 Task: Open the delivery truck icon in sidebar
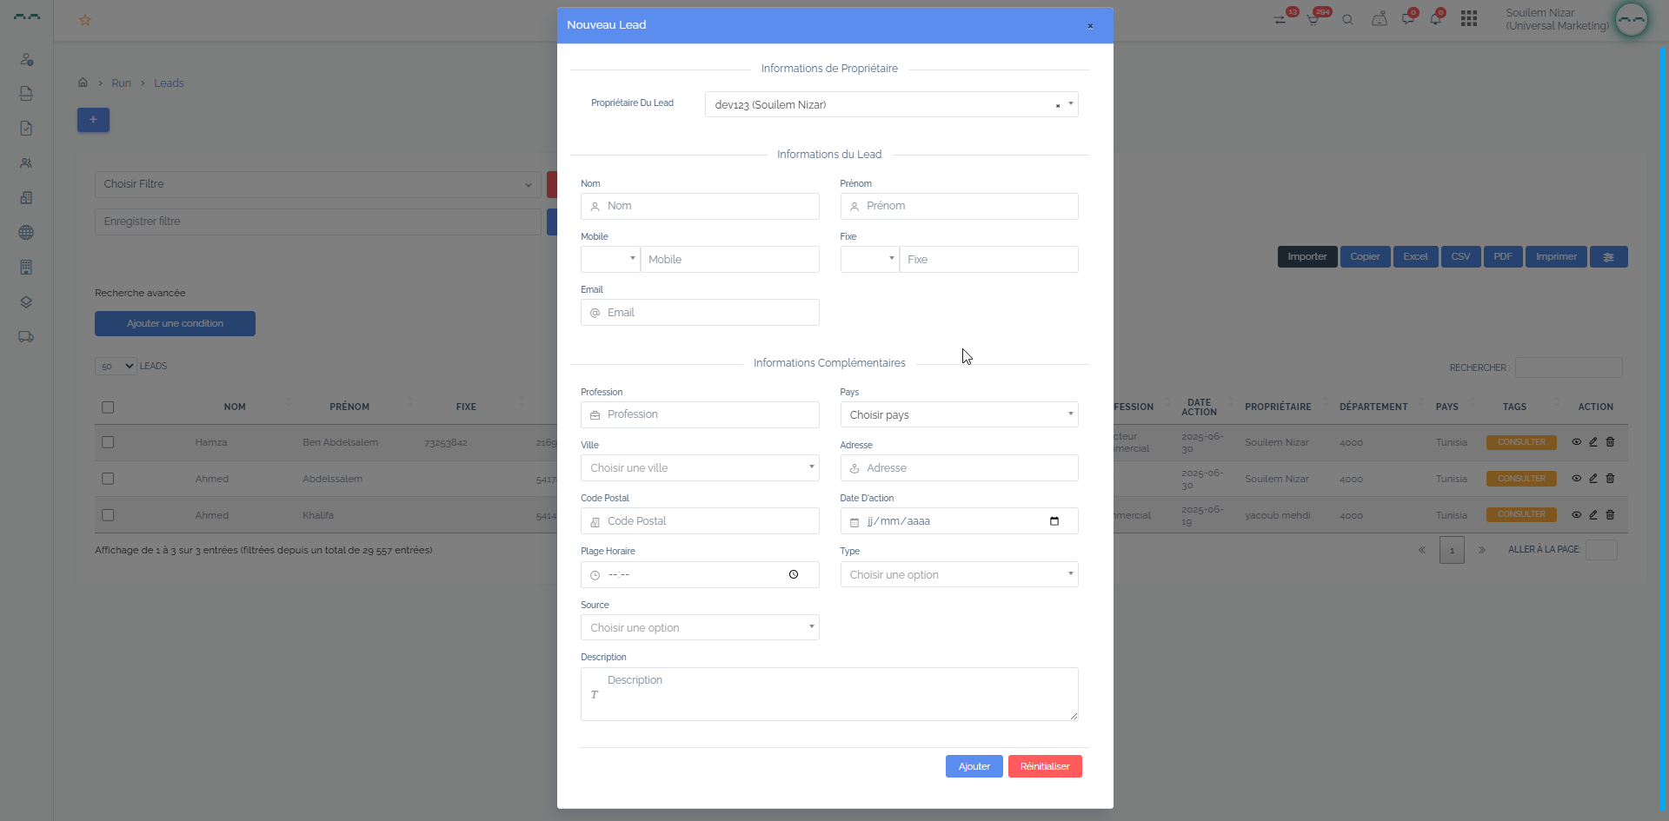[x=26, y=337]
